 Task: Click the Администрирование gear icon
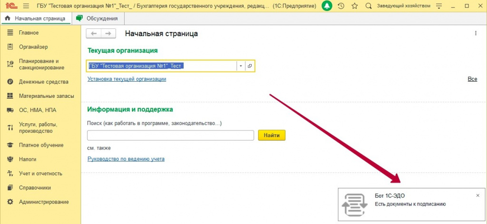10,202
